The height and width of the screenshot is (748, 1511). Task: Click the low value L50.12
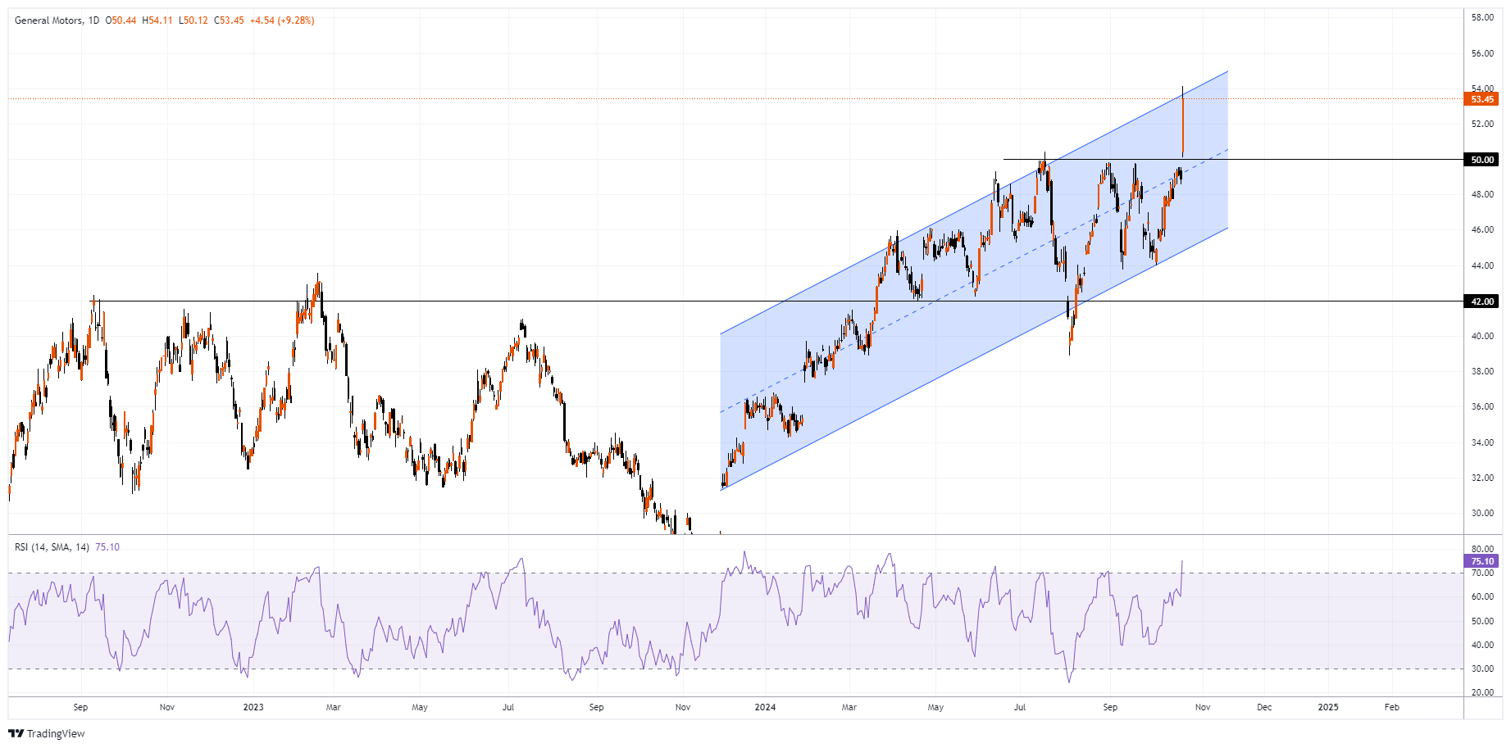pyautogui.click(x=193, y=20)
